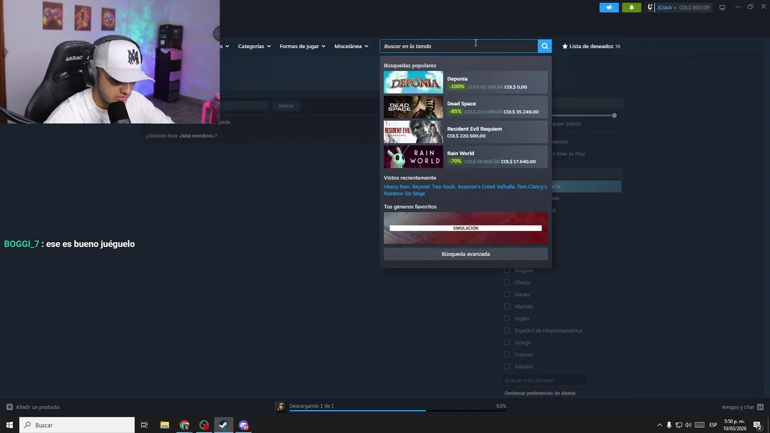The height and width of the screenshot is (433, 770).
Task: Check the Italiano language checkbox
Action: click(x=507, y=367)
